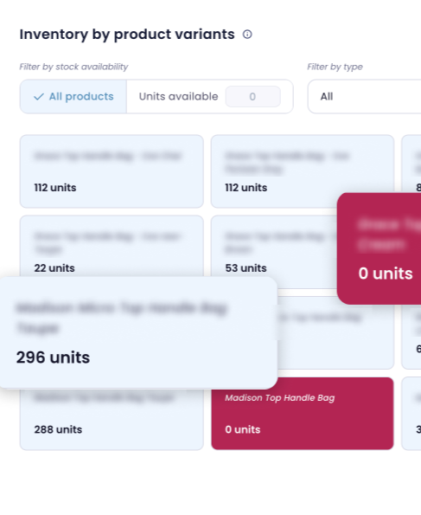This screenshot has width=421, height=515.
Task: Select the All products filter
Action: coord(73,97)
